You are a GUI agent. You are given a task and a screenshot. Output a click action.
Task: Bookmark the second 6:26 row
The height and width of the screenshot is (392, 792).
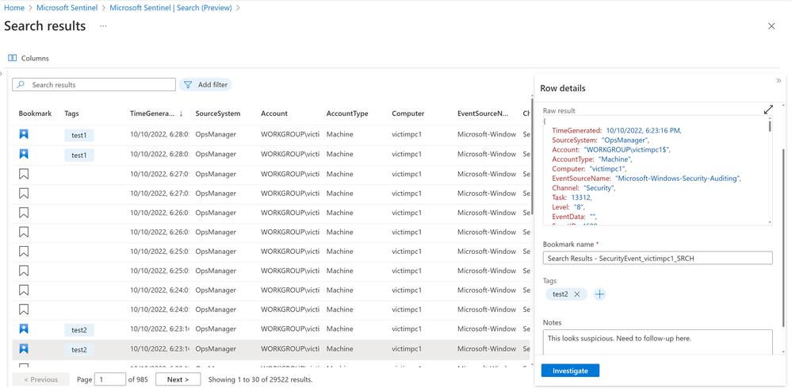(x=24, y=233)
